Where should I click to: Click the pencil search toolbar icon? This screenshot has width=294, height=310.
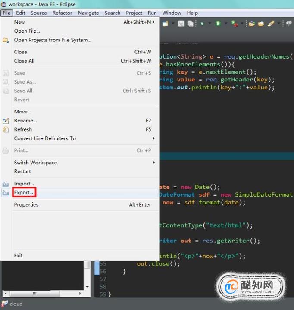271,24
